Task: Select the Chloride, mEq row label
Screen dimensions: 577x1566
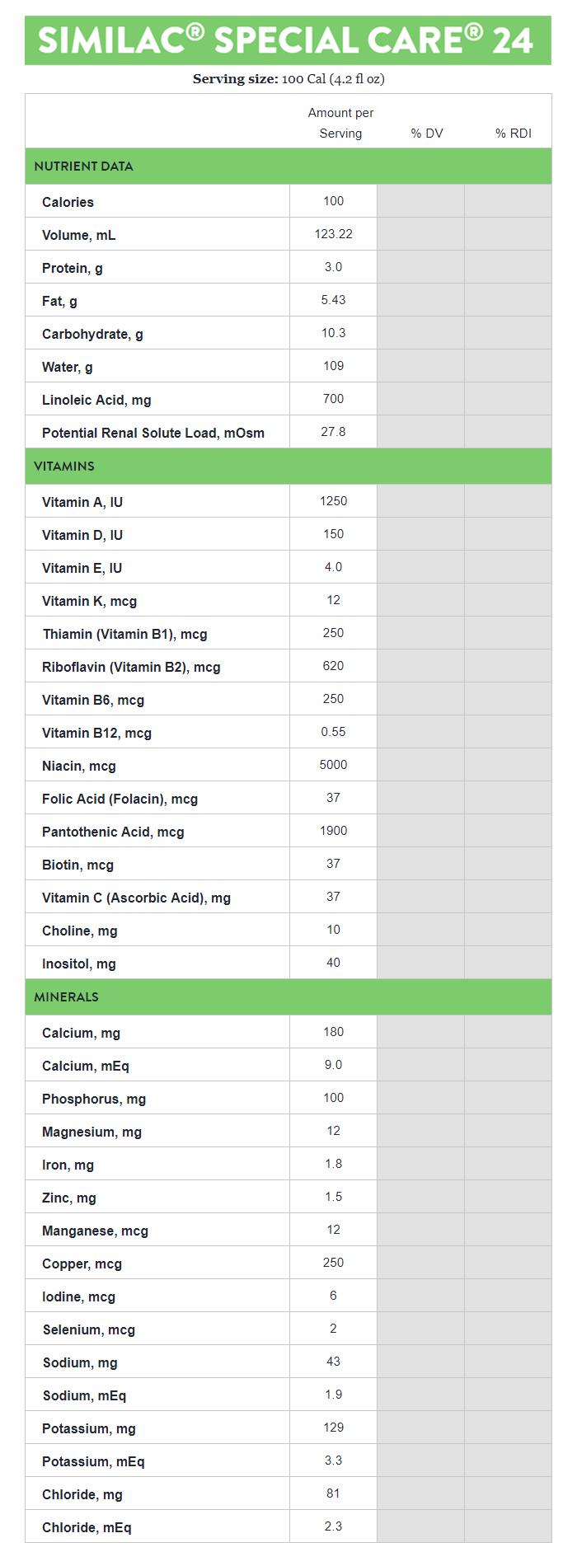Action: click(x=87, y=1527)
